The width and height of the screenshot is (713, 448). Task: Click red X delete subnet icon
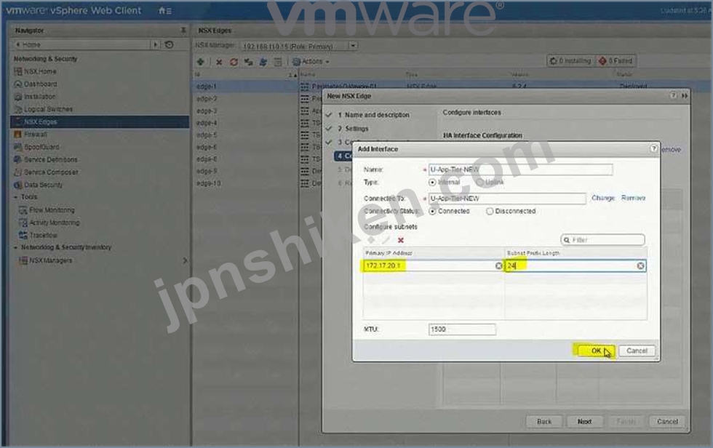tap(401, 240)
